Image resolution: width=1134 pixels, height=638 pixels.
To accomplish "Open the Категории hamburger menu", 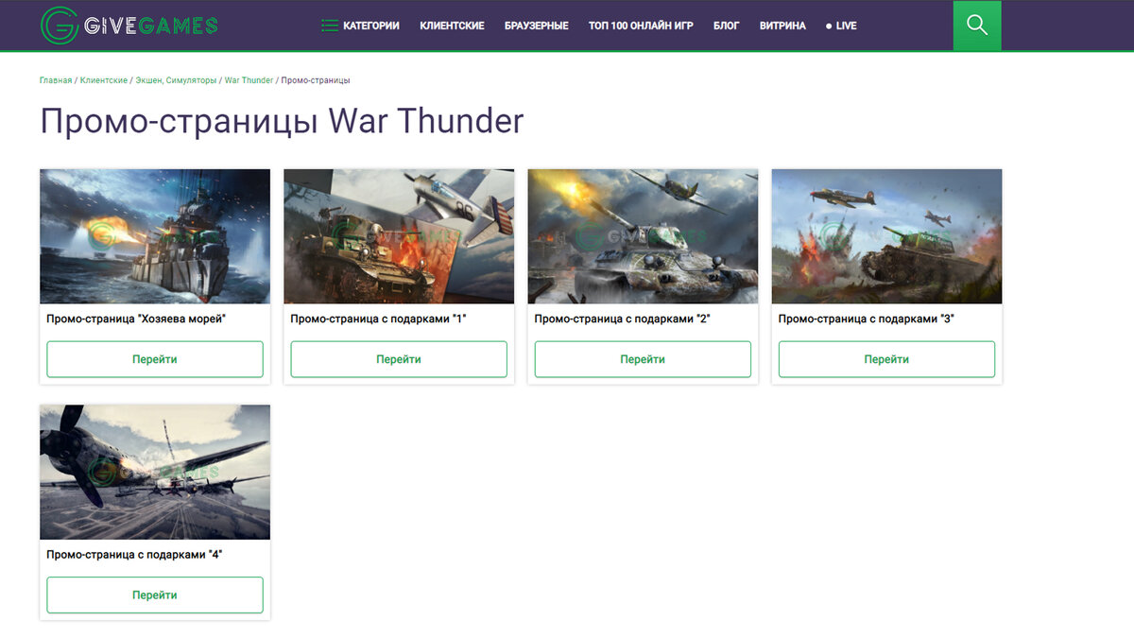I will tap(360, 26).
